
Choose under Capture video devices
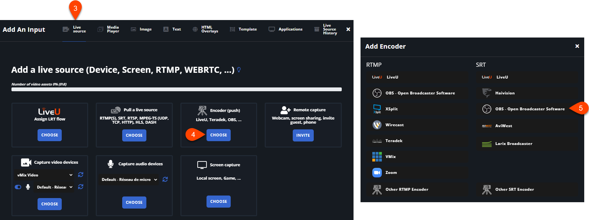[50, 204]
